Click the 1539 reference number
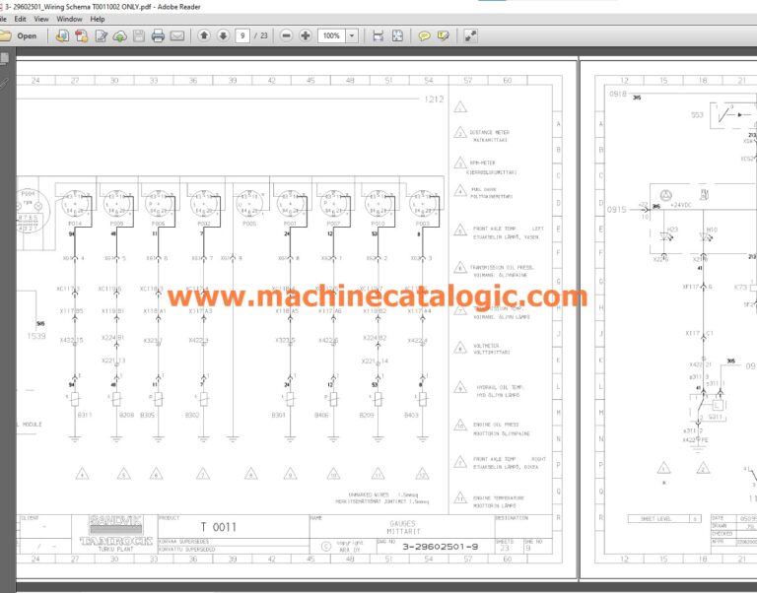Viewport: 757px width, 593px height. 36,336
